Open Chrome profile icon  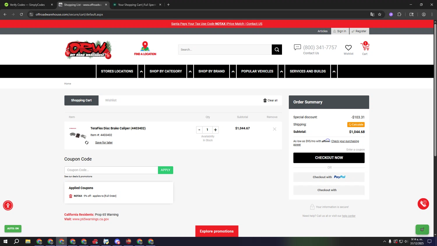click(x=424, y=14)
